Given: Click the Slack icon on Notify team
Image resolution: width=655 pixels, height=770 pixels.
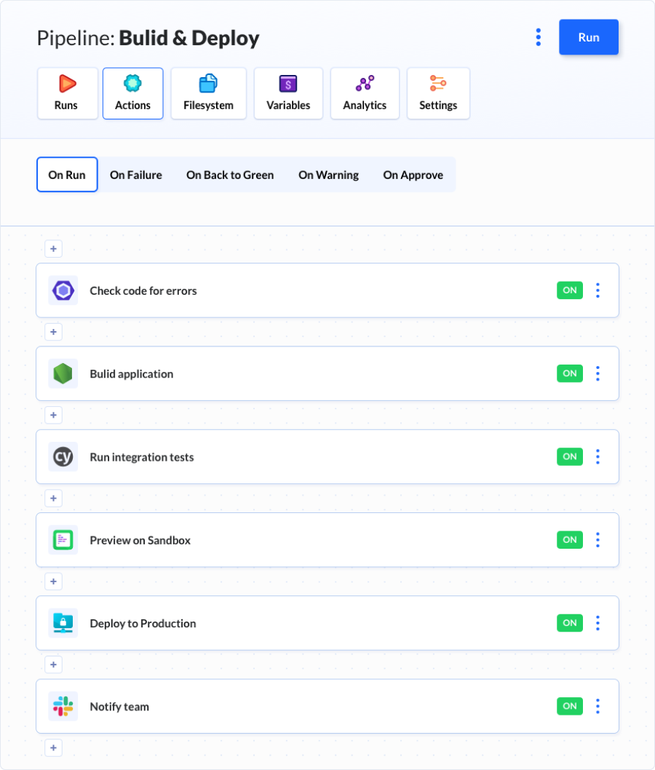Looking at the screenshot, I should 63,706.
